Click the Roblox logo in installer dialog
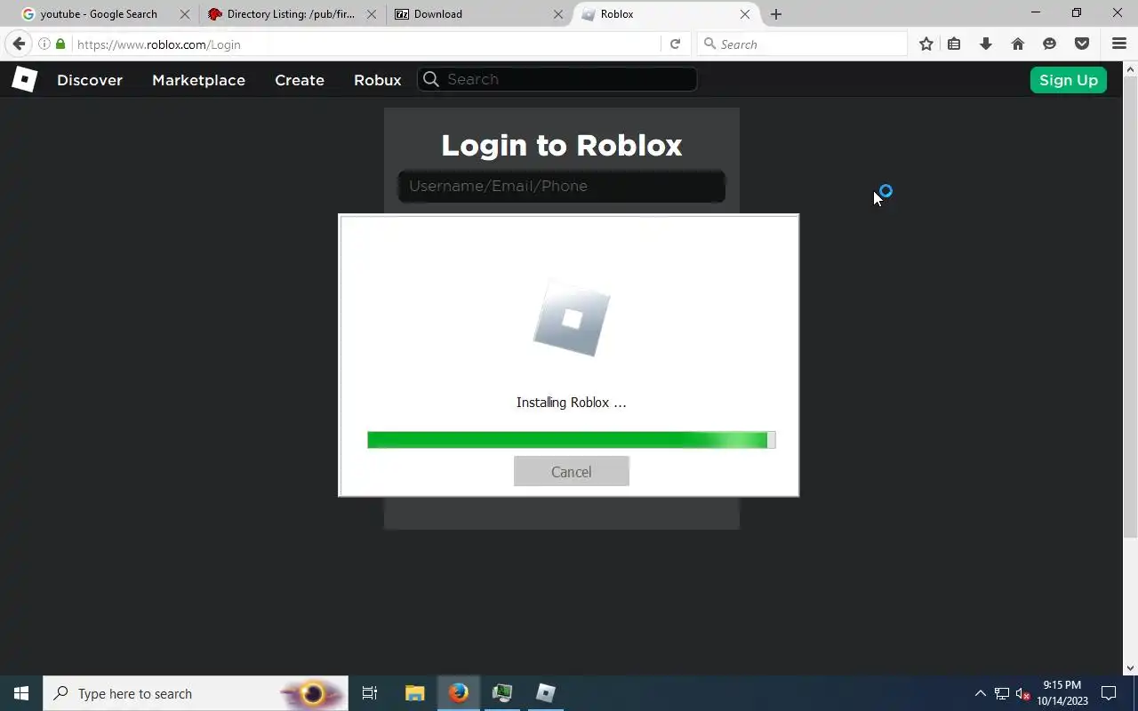Viewport: 1138px width, 711px height. tap(572, 318)
